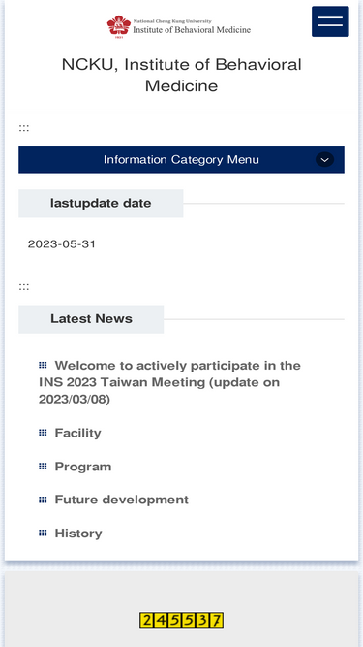Select the Latest News heading tab
Viewport: 363px width, 647px height.
coord(91,319)
